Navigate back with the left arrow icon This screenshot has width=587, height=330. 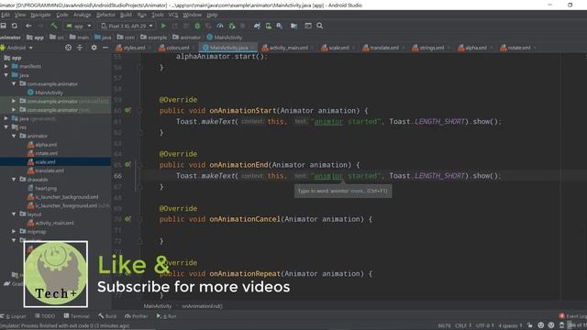pyautogui.click(x=28, y=26)
